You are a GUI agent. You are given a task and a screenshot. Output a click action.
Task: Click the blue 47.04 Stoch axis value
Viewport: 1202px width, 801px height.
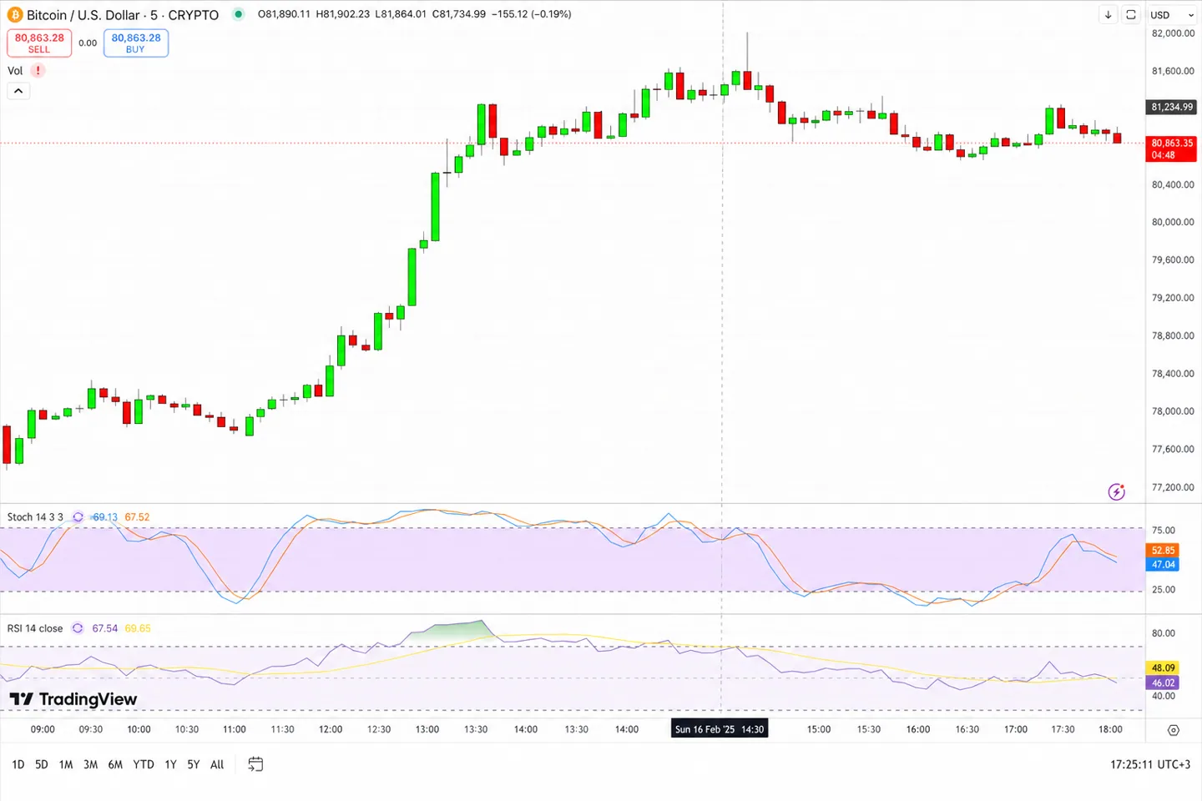(x=1163, y=565)
